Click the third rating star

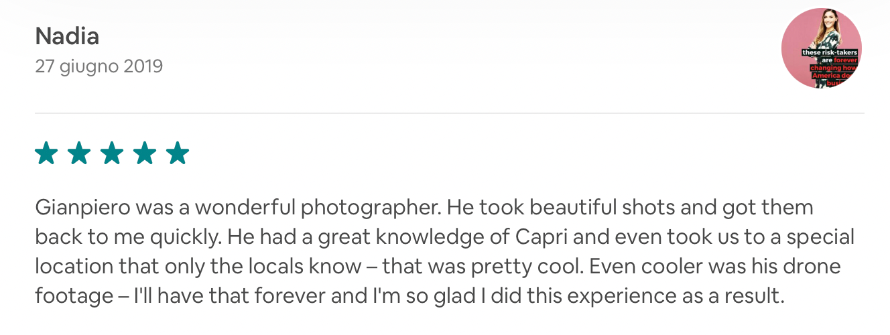(x=112, y=153)
